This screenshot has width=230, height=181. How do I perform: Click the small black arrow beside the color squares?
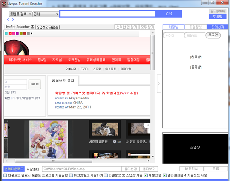(31, 33)
